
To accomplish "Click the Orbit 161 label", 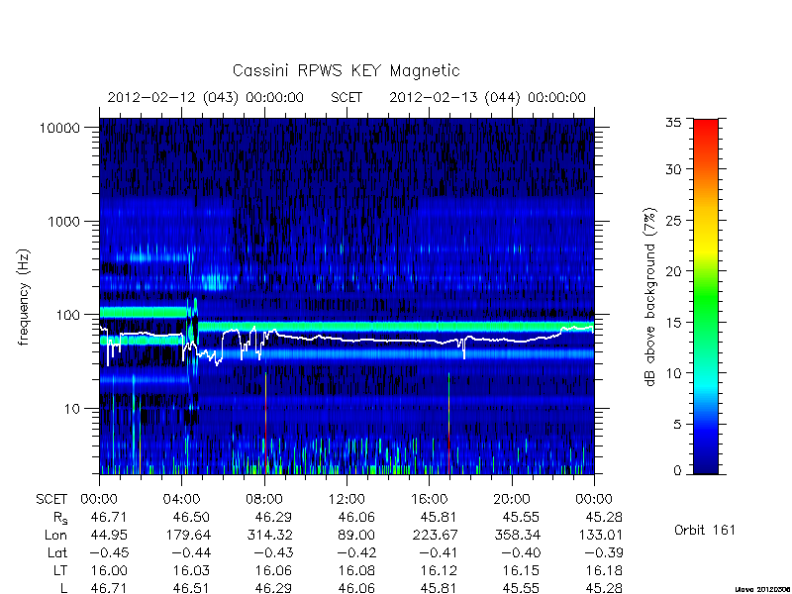I will point(705,531).
